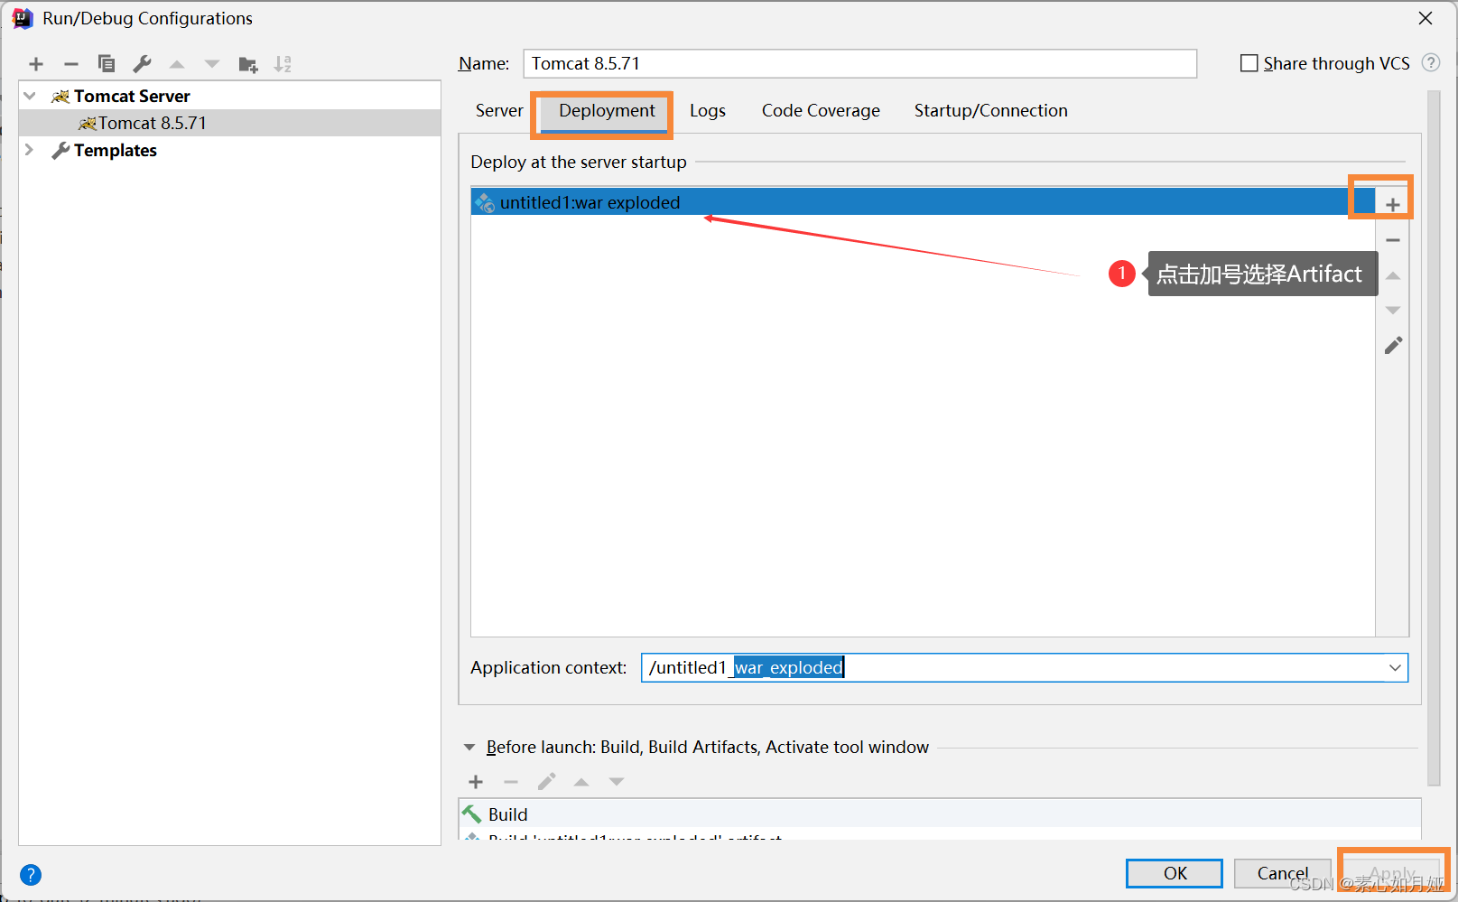This screenshot has height=902, width=1458.
Task: Close the Run/Debug Configurations dialog
Action: (x=1425, y=18)
